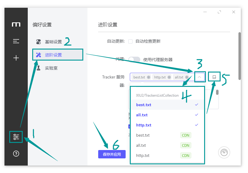The width and height of the screenshot is (248, 173).
Task: Click the XIU2/TrackersListCollection group label
Action: click(x=157, y=95)
